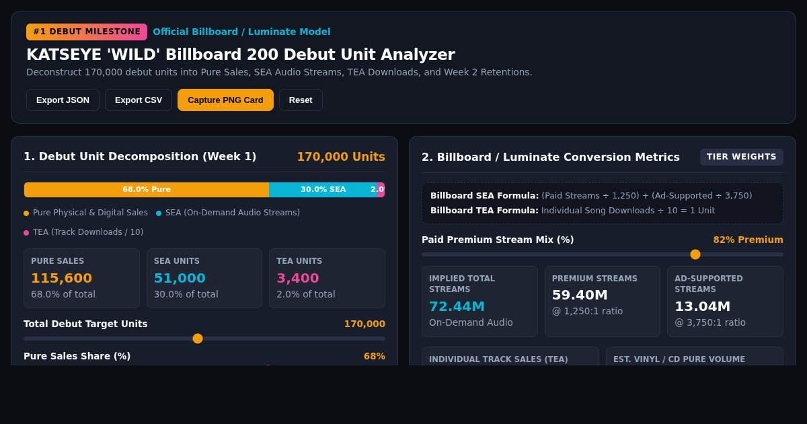
Task: Click TEA (Track Downloads / 10) legend item
Action: click(x=83, y=232)
